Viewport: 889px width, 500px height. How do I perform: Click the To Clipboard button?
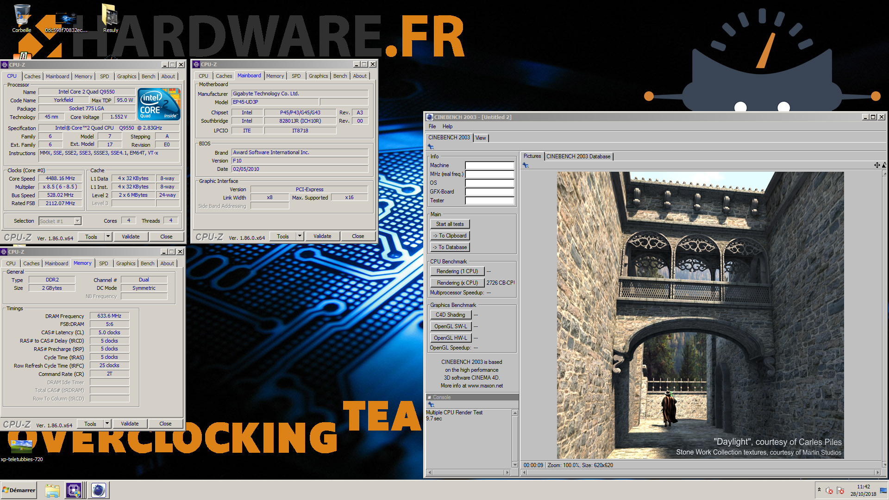(450, 236)
